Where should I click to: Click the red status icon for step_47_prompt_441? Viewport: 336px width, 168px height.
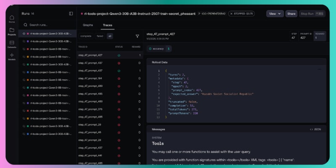click(119, 155)
